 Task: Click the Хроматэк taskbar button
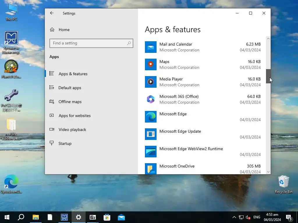pyautogui.click(x=64, y=217)
